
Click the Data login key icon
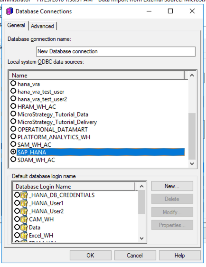pos(24,227)
